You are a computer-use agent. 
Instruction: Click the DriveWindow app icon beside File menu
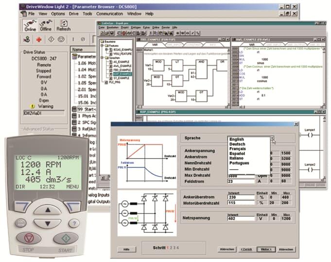click(23, 14)
